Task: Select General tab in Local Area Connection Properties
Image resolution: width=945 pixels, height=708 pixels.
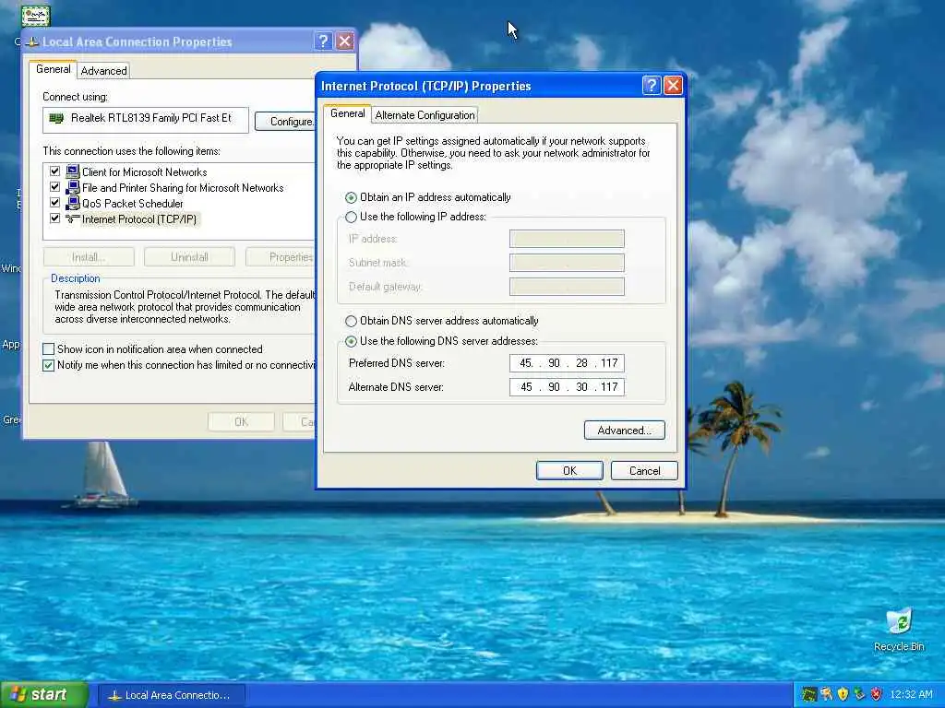Action: (x=53, y=69)
